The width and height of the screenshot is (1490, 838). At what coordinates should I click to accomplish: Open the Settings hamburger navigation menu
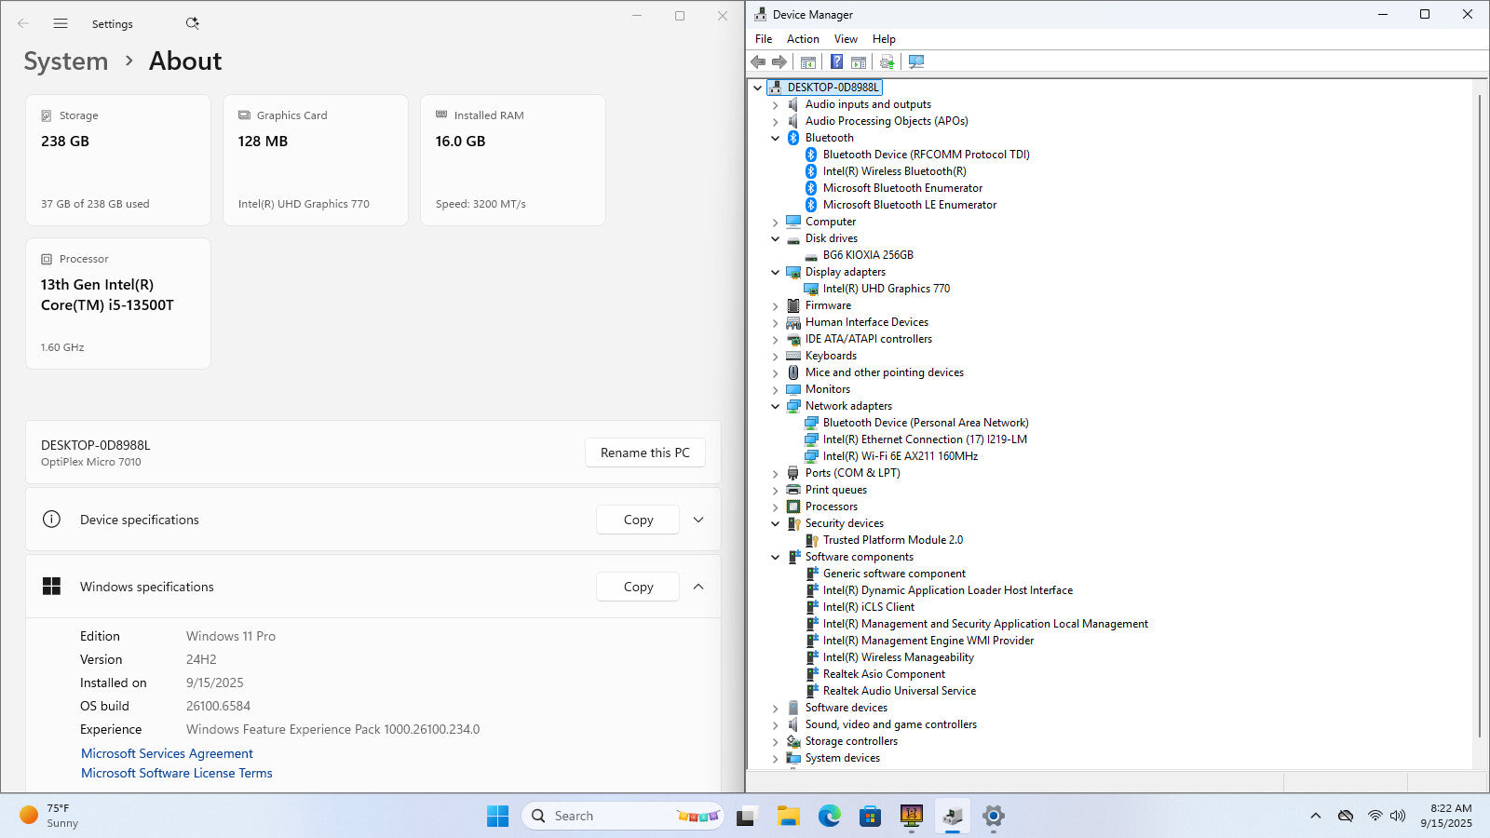(61, 23)
